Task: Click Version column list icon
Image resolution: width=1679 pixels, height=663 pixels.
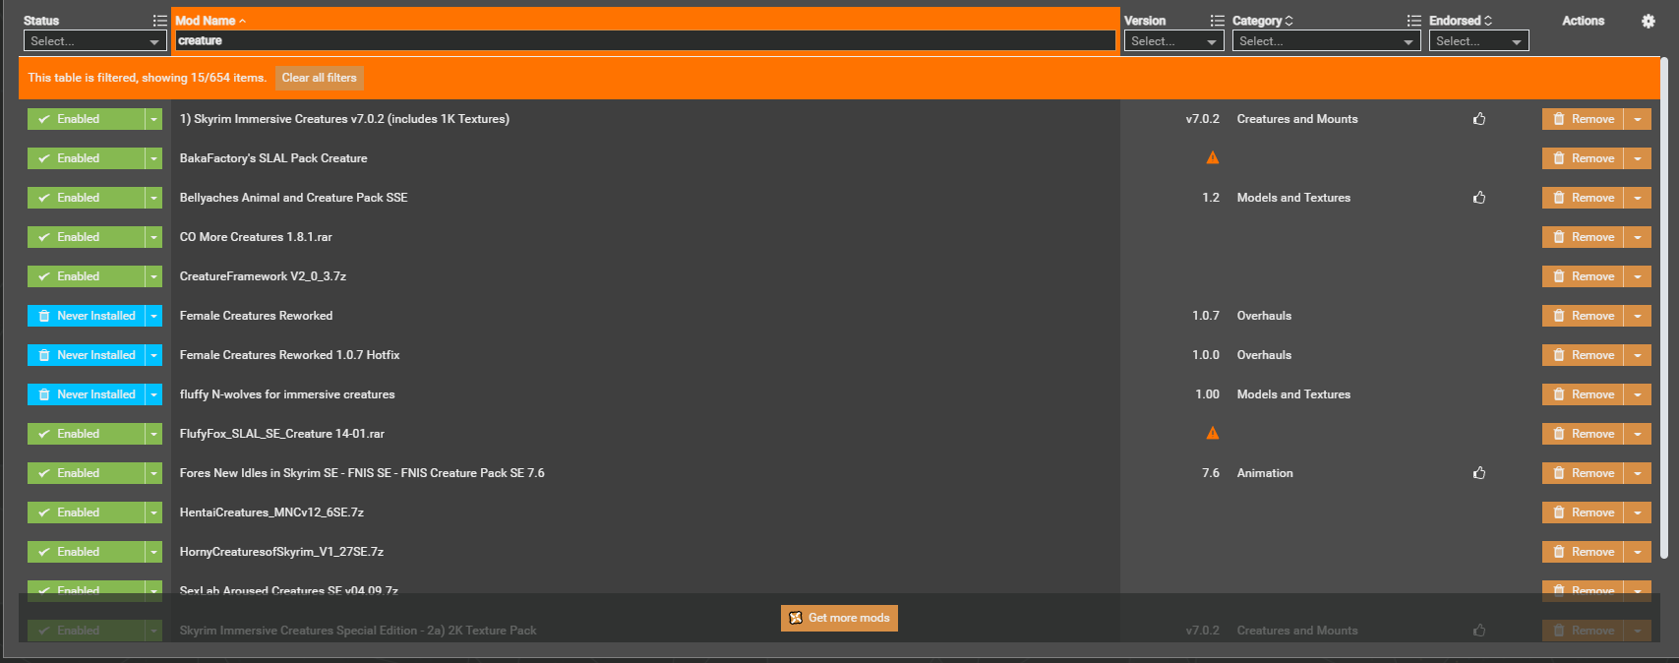Action: 1217,21
